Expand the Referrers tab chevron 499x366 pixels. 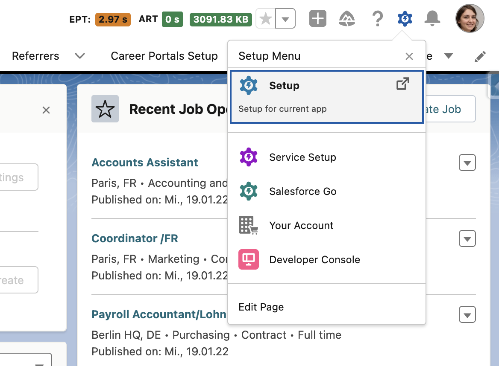80,56
